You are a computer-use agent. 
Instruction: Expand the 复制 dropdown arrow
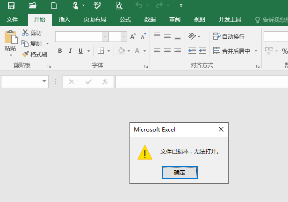(x=47, y=44)
